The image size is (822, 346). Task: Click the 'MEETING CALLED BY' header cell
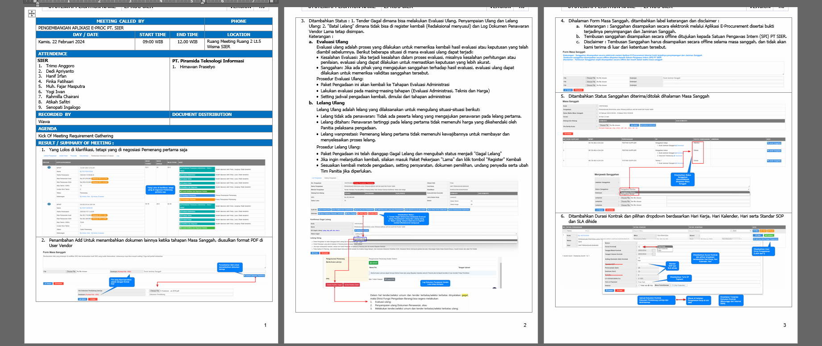(120, 21)
